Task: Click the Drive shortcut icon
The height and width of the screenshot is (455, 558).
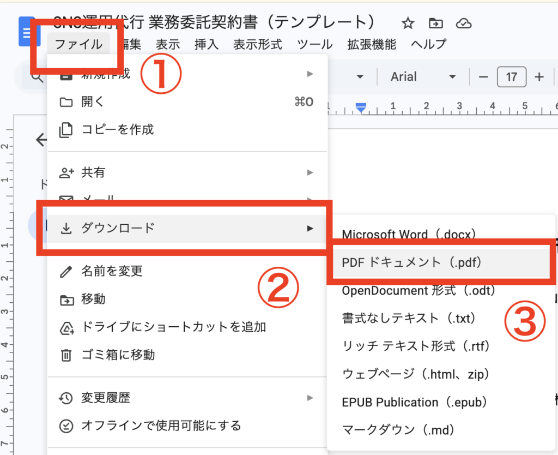Action: point(66,327)
